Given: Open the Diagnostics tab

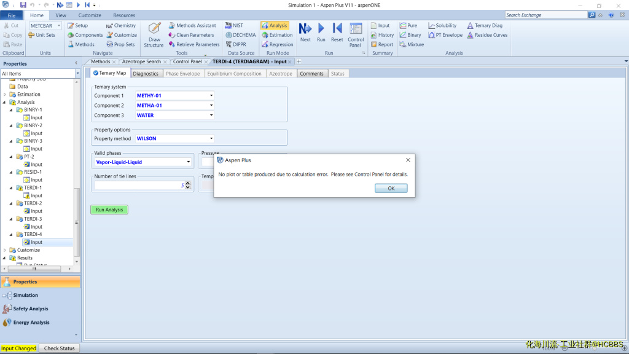Looking at the screenshot, I should click(x=146, y=74).
